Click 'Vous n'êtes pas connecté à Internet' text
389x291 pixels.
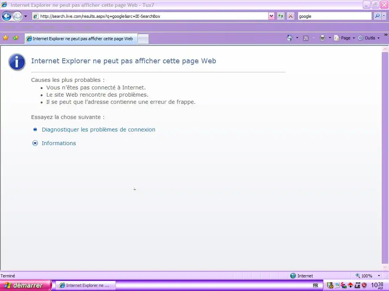click(x=96, y=88)
